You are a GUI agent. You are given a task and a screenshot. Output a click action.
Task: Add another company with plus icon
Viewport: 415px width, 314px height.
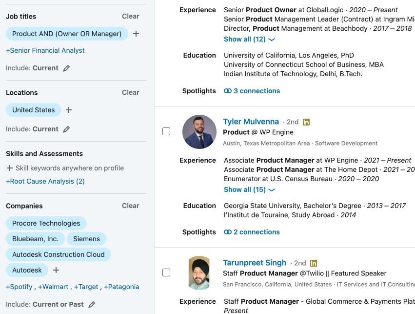pos(56,270)
